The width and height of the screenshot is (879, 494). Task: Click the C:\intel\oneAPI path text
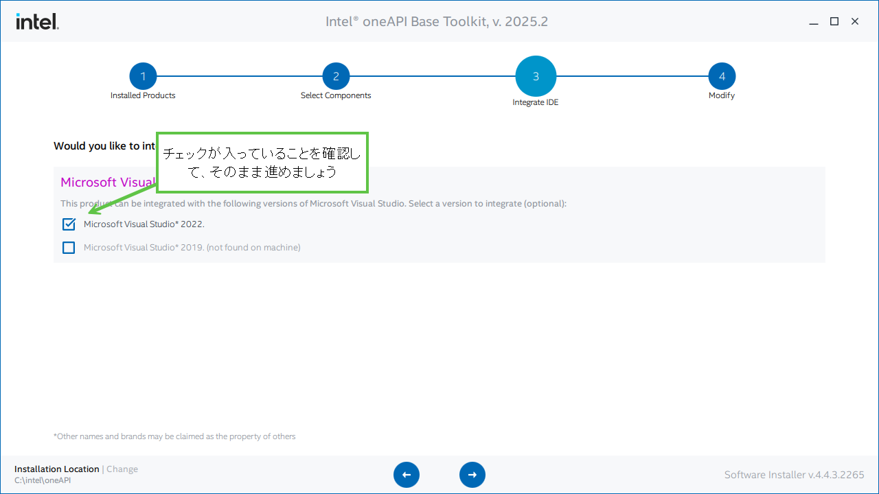pyautogui.click(x=43, y=480)
